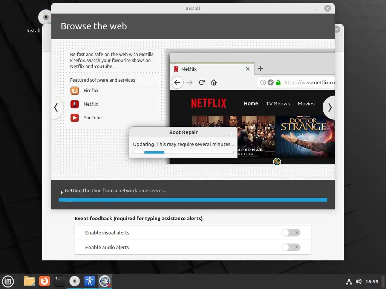The image size is (386, 289).
Task: Click the YouTube label in featured list
Action: 93,118
